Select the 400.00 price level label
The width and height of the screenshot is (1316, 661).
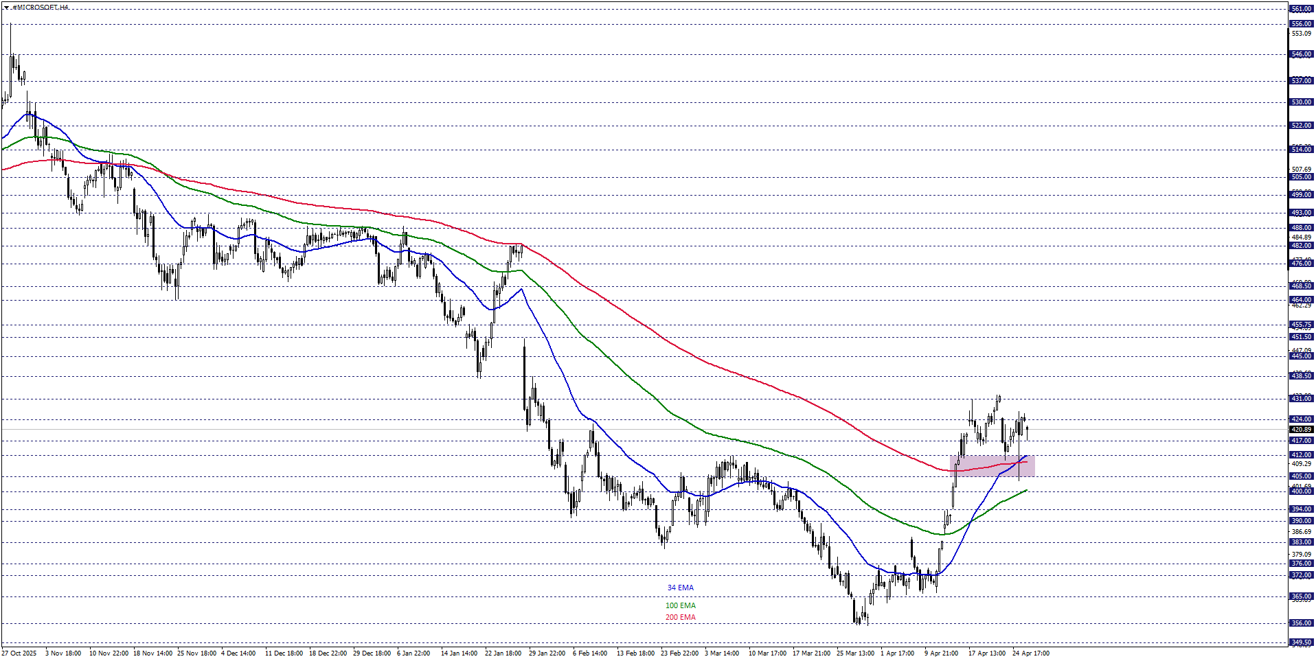tap(1301, 491)
